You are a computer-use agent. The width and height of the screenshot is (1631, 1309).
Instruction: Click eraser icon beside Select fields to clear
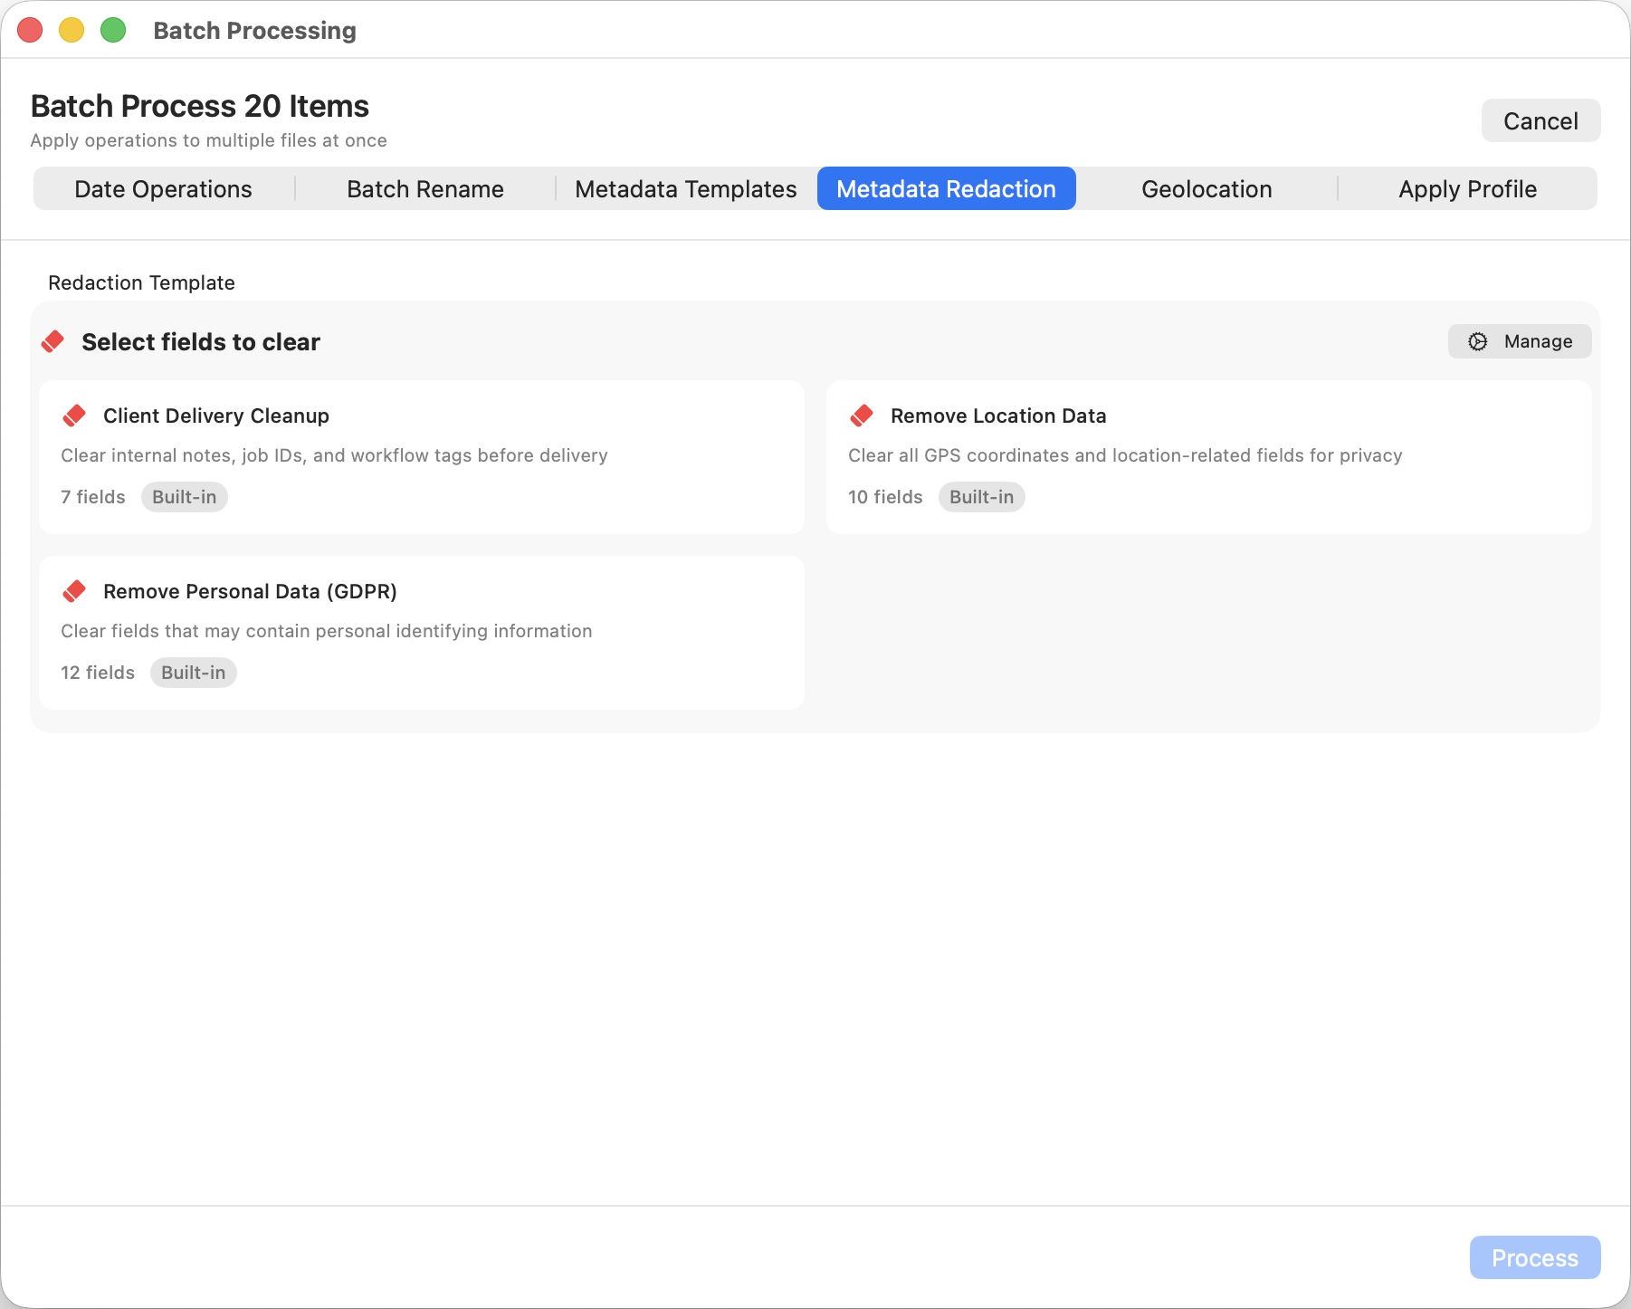click(x=53, y=341)
